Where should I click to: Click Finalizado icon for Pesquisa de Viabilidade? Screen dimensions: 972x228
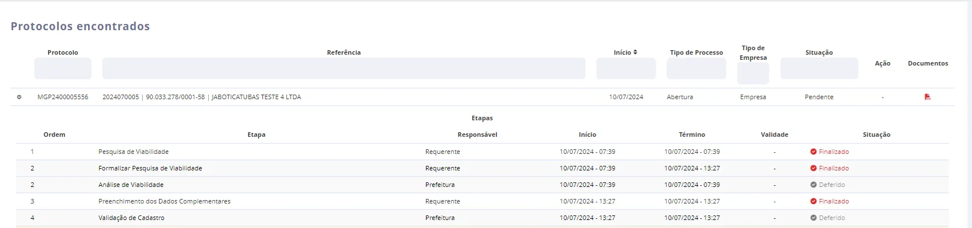(x=813, y=152)
